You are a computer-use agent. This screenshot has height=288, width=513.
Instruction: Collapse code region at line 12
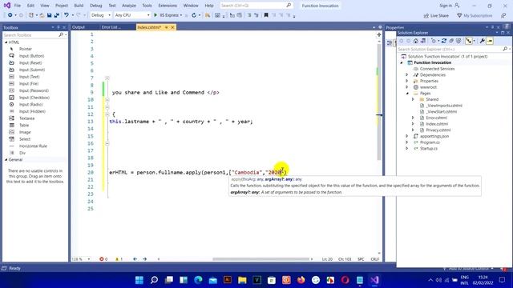click(107, 114)
